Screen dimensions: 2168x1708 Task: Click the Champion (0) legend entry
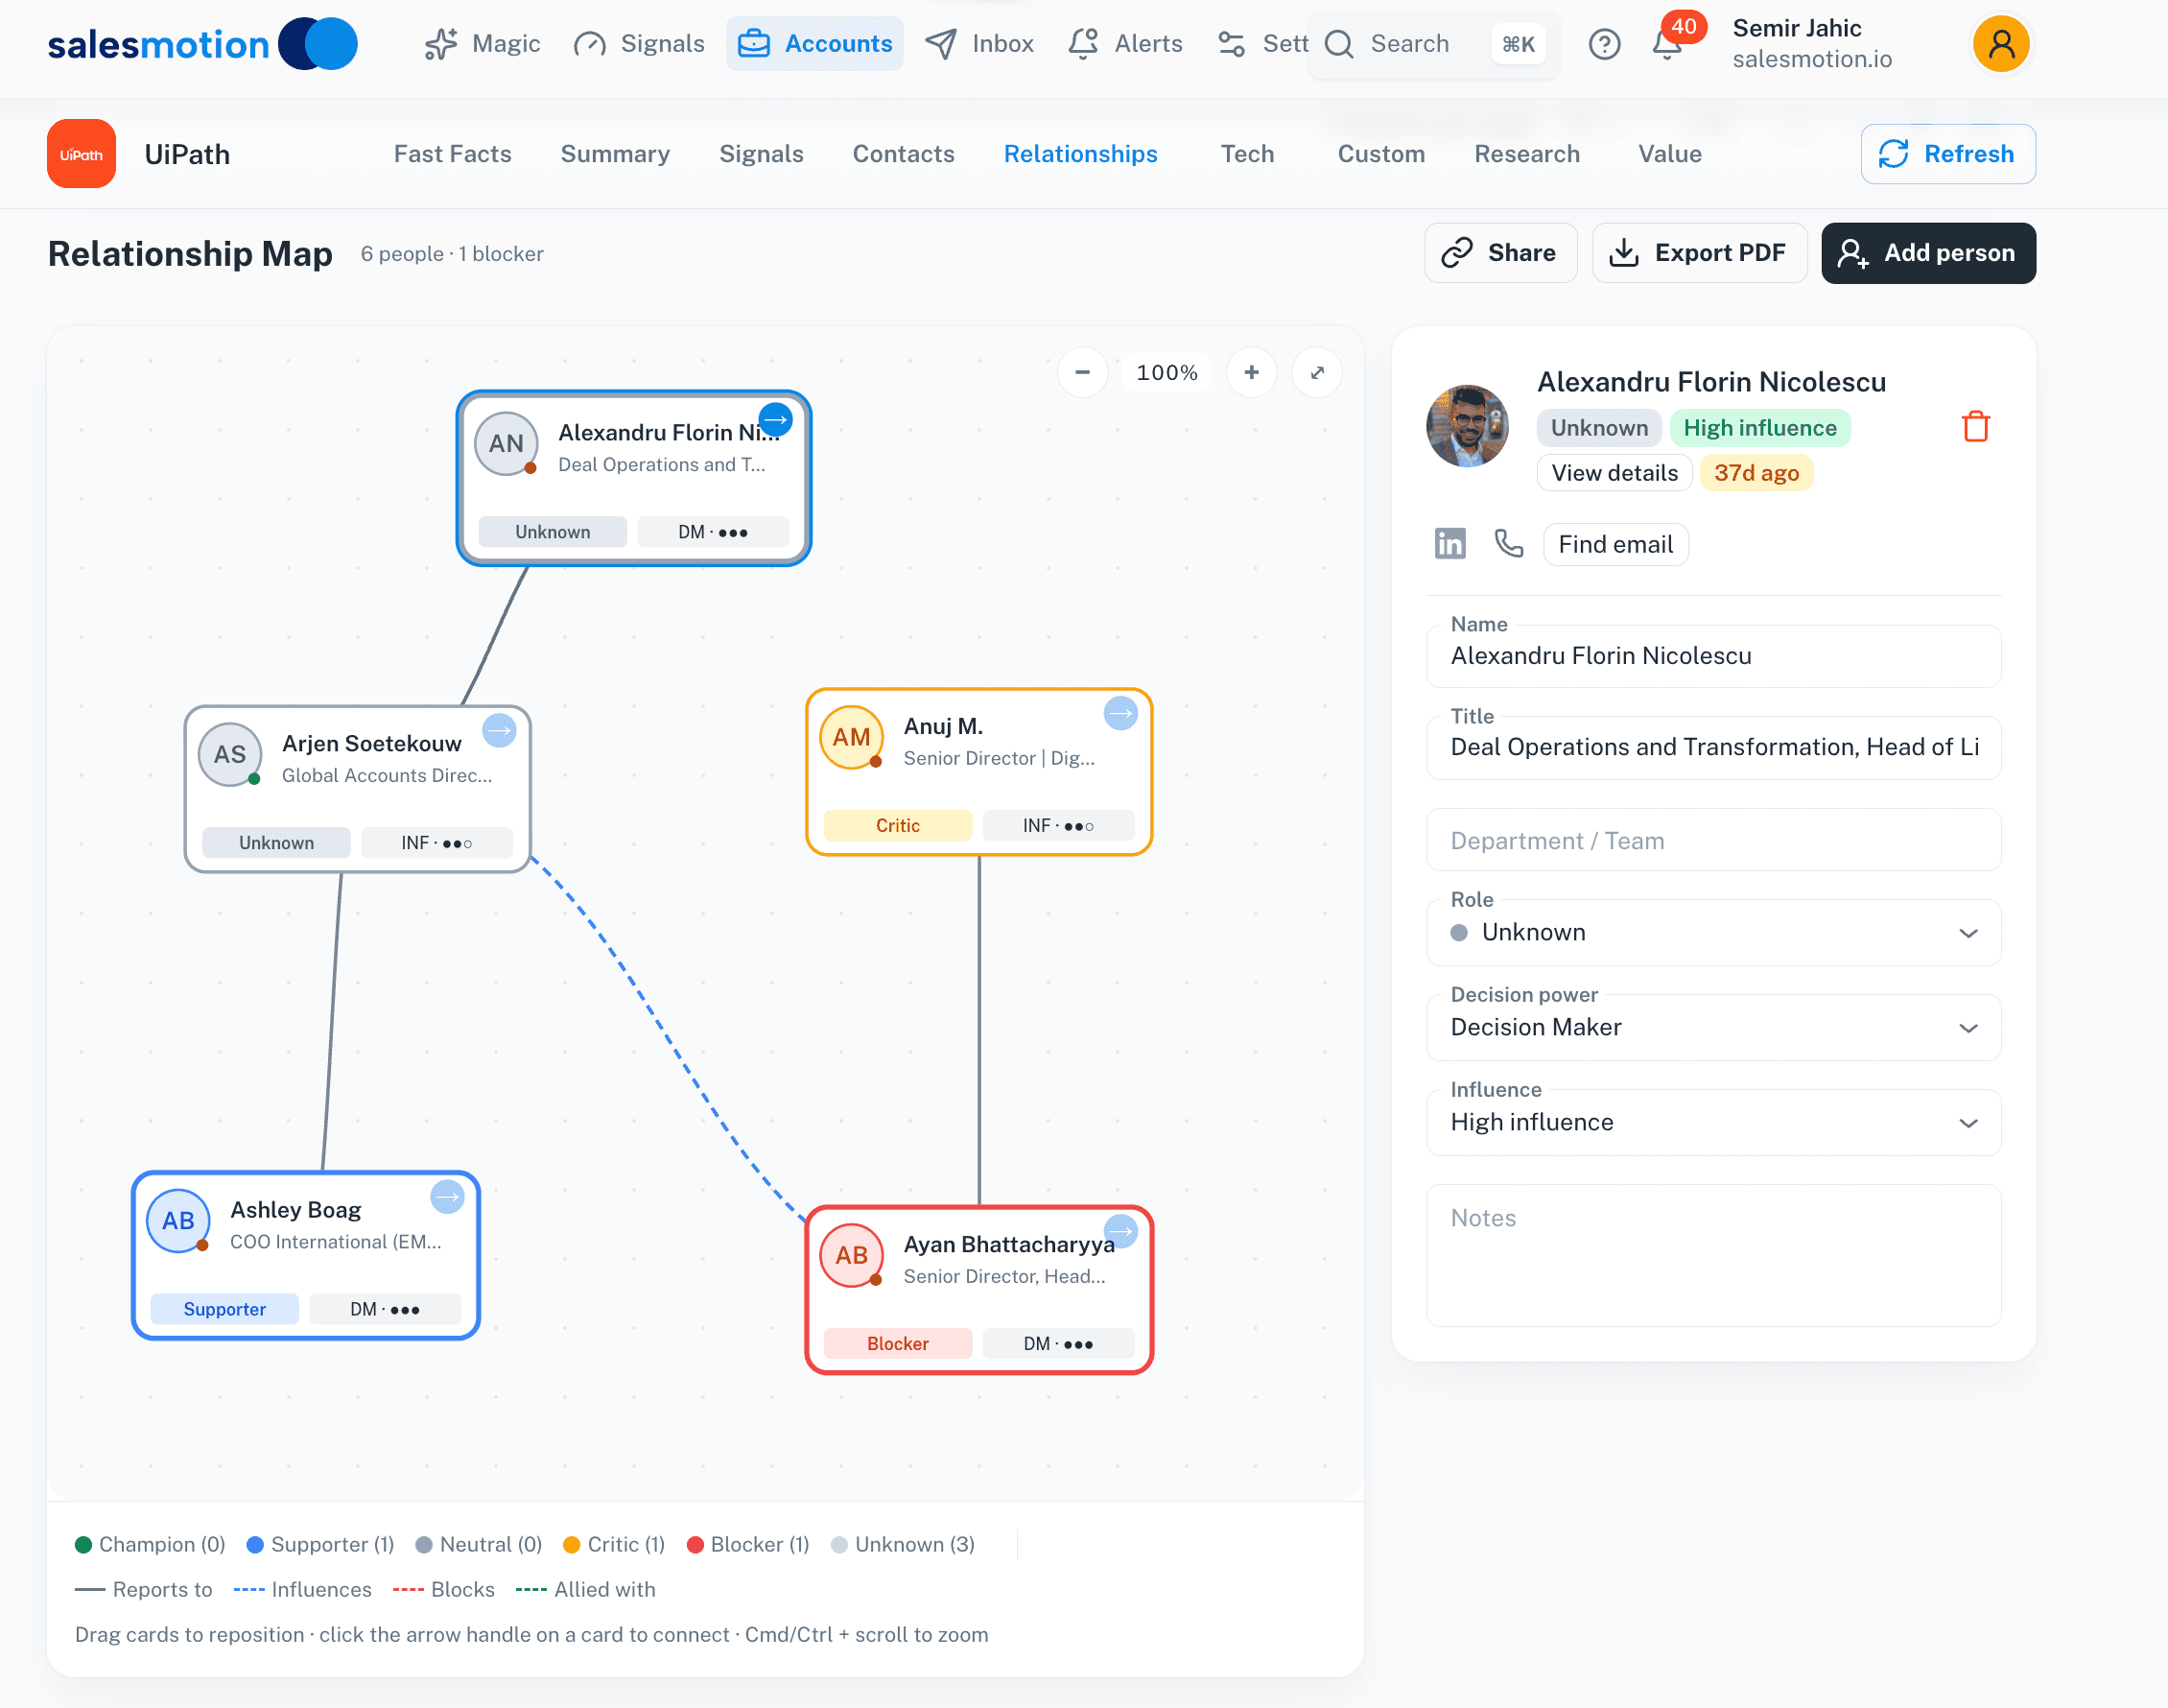151,1544
